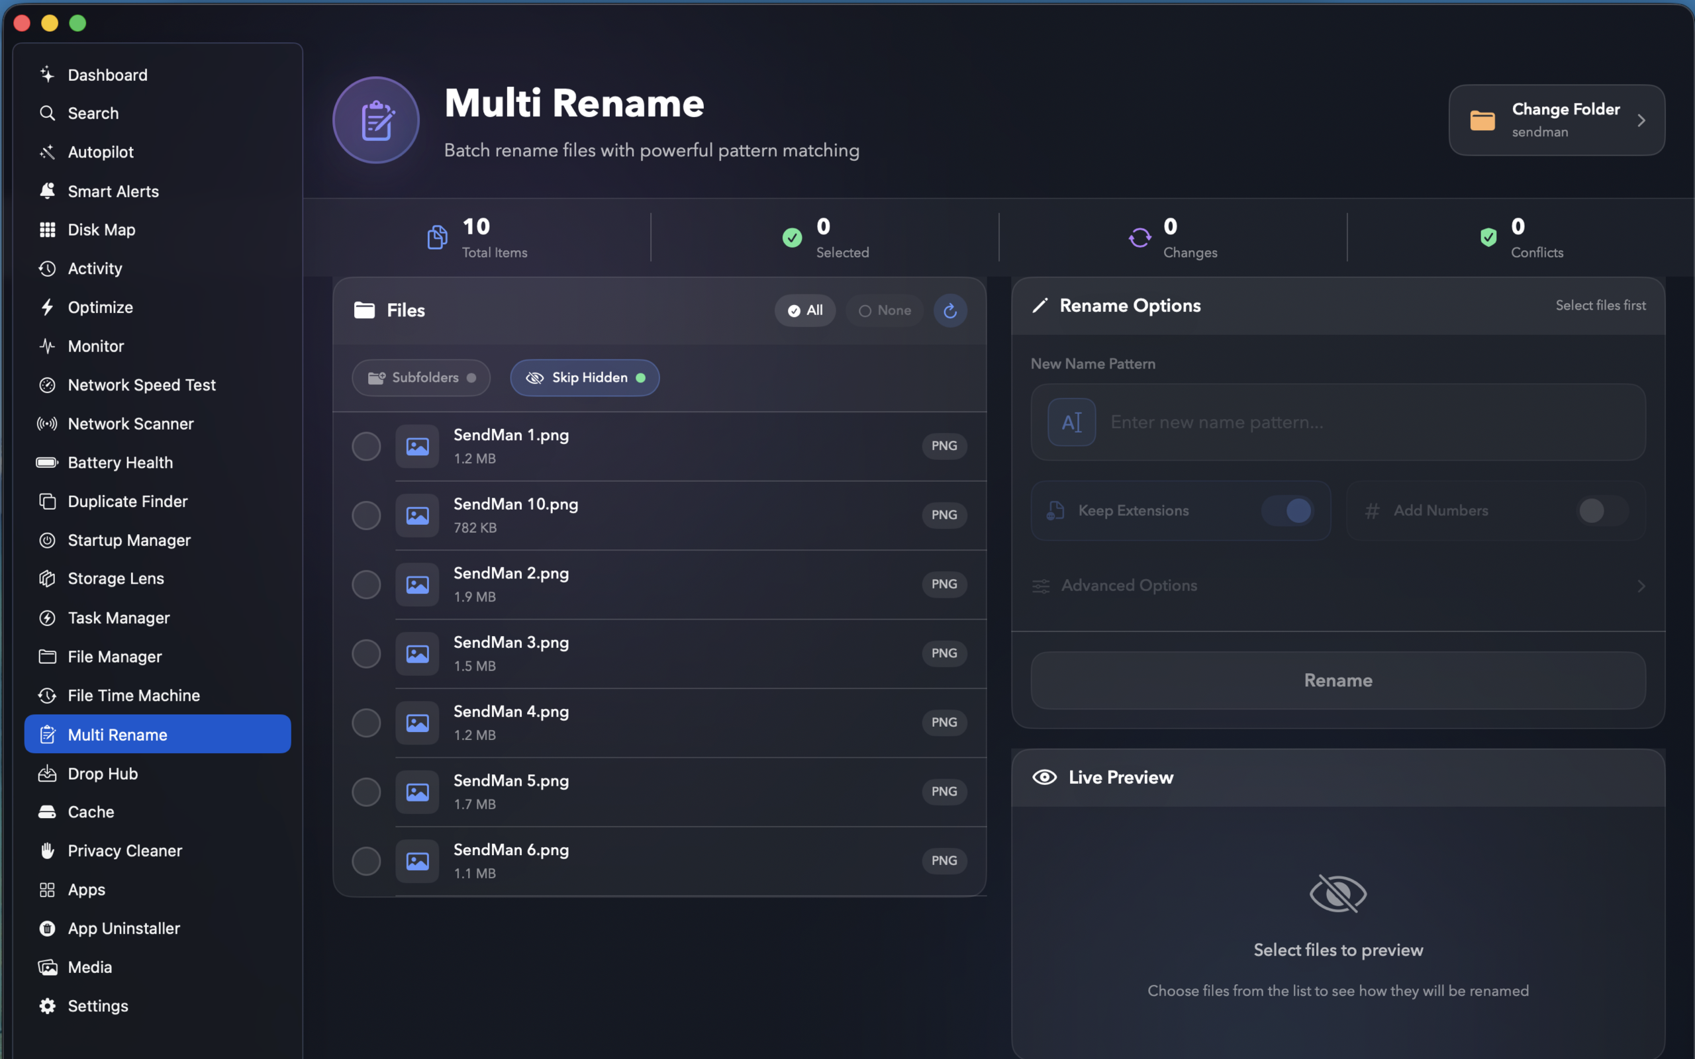Toggle the Skip Hidden filter
Image resolution: width=1695 pixels, height=1059 pixels.
tap(585, 377)
